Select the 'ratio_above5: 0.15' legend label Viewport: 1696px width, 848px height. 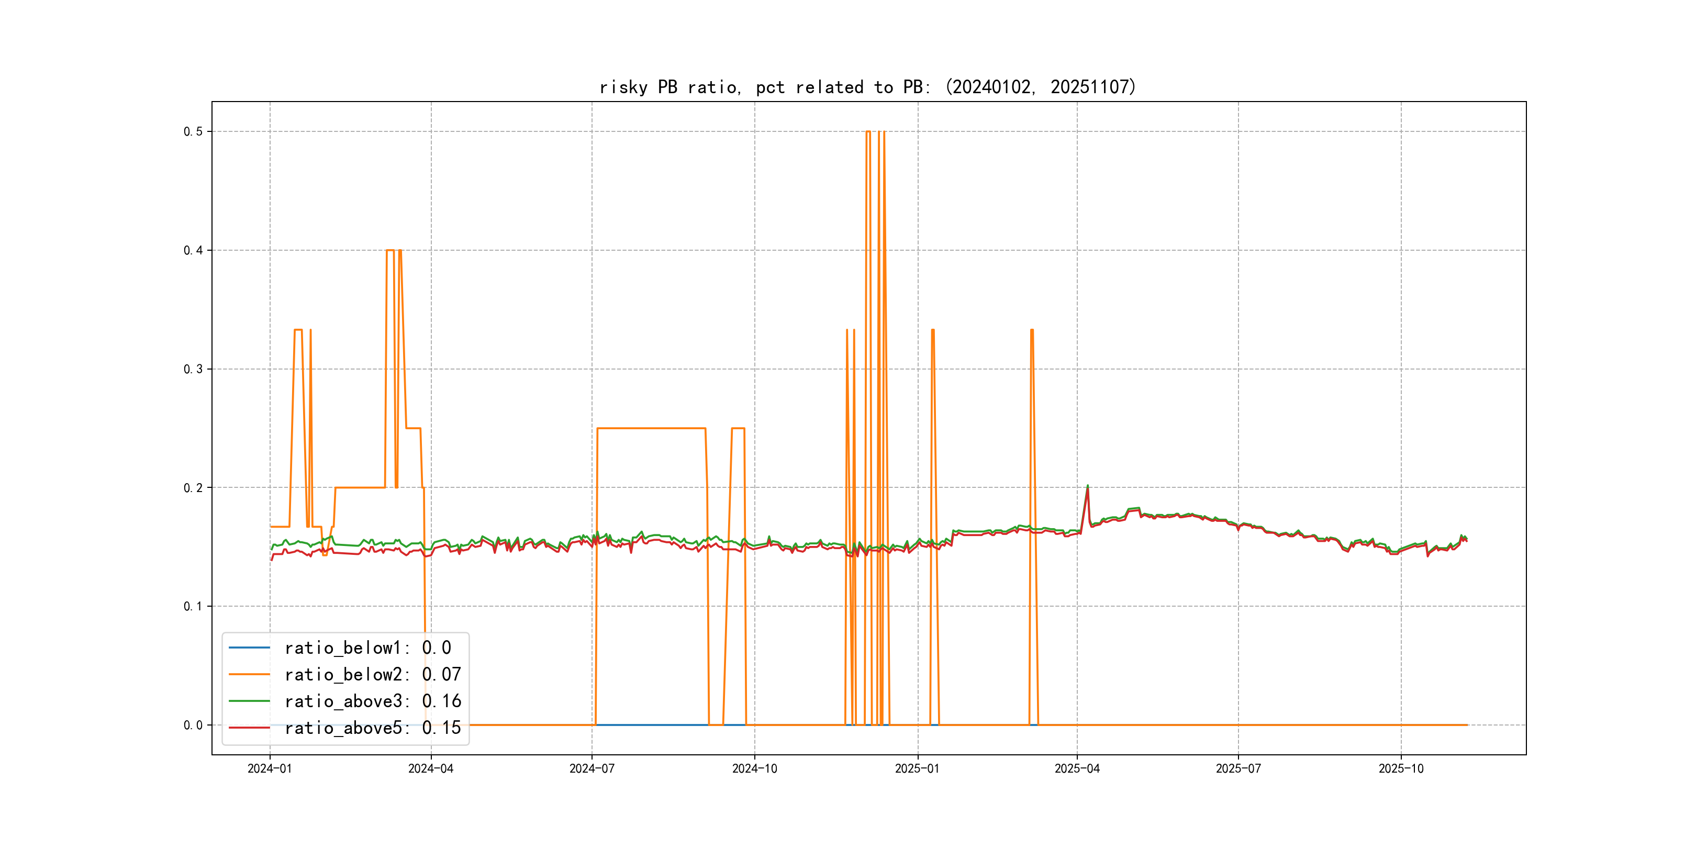coord(373,728)
